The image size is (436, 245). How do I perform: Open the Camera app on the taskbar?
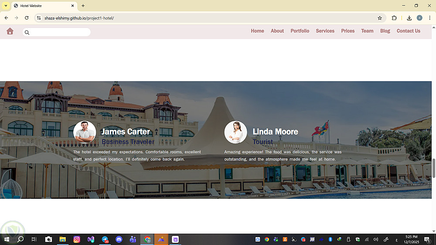(x=49, y=239)
